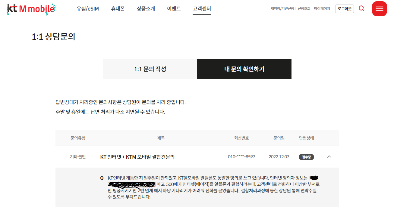Click the kt M mobile logo
The height and width of the screenshot is (207, 397).
click(31, 9)
